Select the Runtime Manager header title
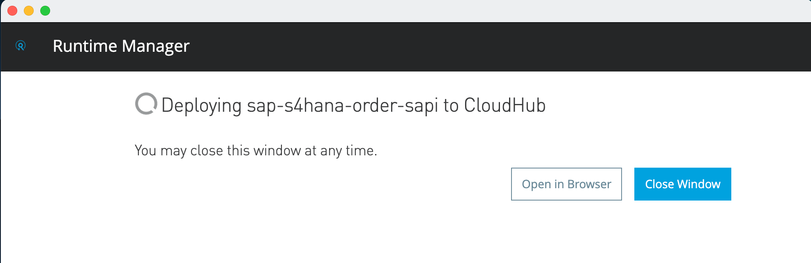Viewport: 811px width, 263px height. (121, 46)
